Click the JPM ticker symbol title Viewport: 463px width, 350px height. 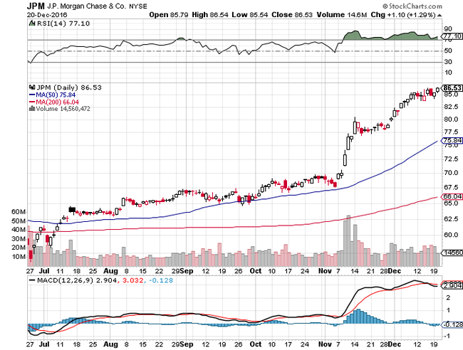click(x=36, y=6)
